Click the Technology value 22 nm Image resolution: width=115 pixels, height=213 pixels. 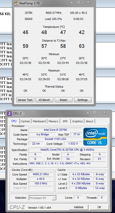[36, 144]
